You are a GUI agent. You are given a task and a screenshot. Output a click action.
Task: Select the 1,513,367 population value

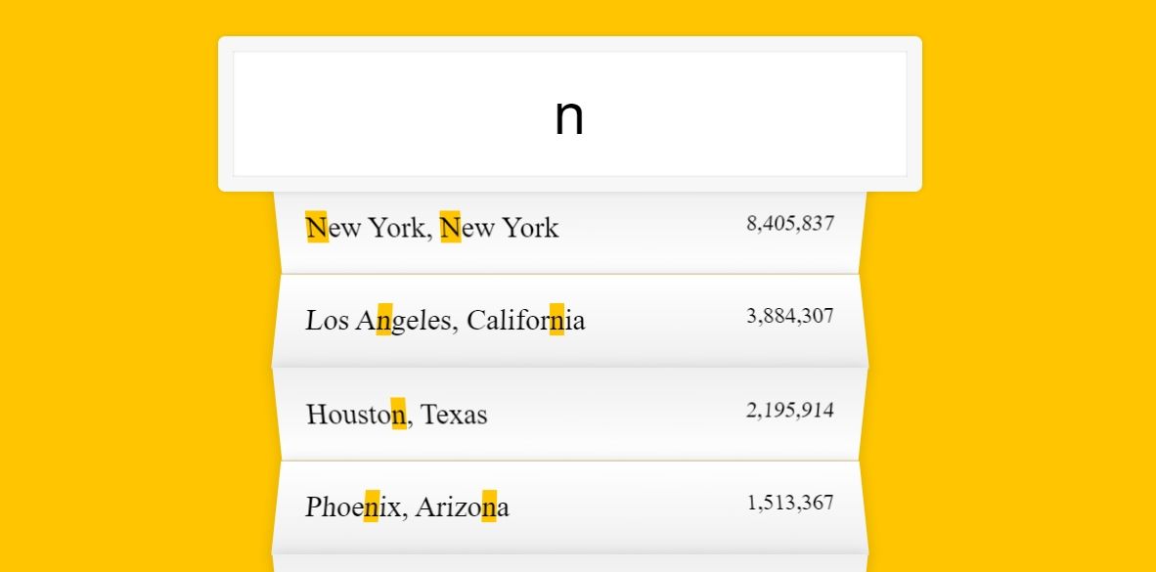(x=789, y=503)
